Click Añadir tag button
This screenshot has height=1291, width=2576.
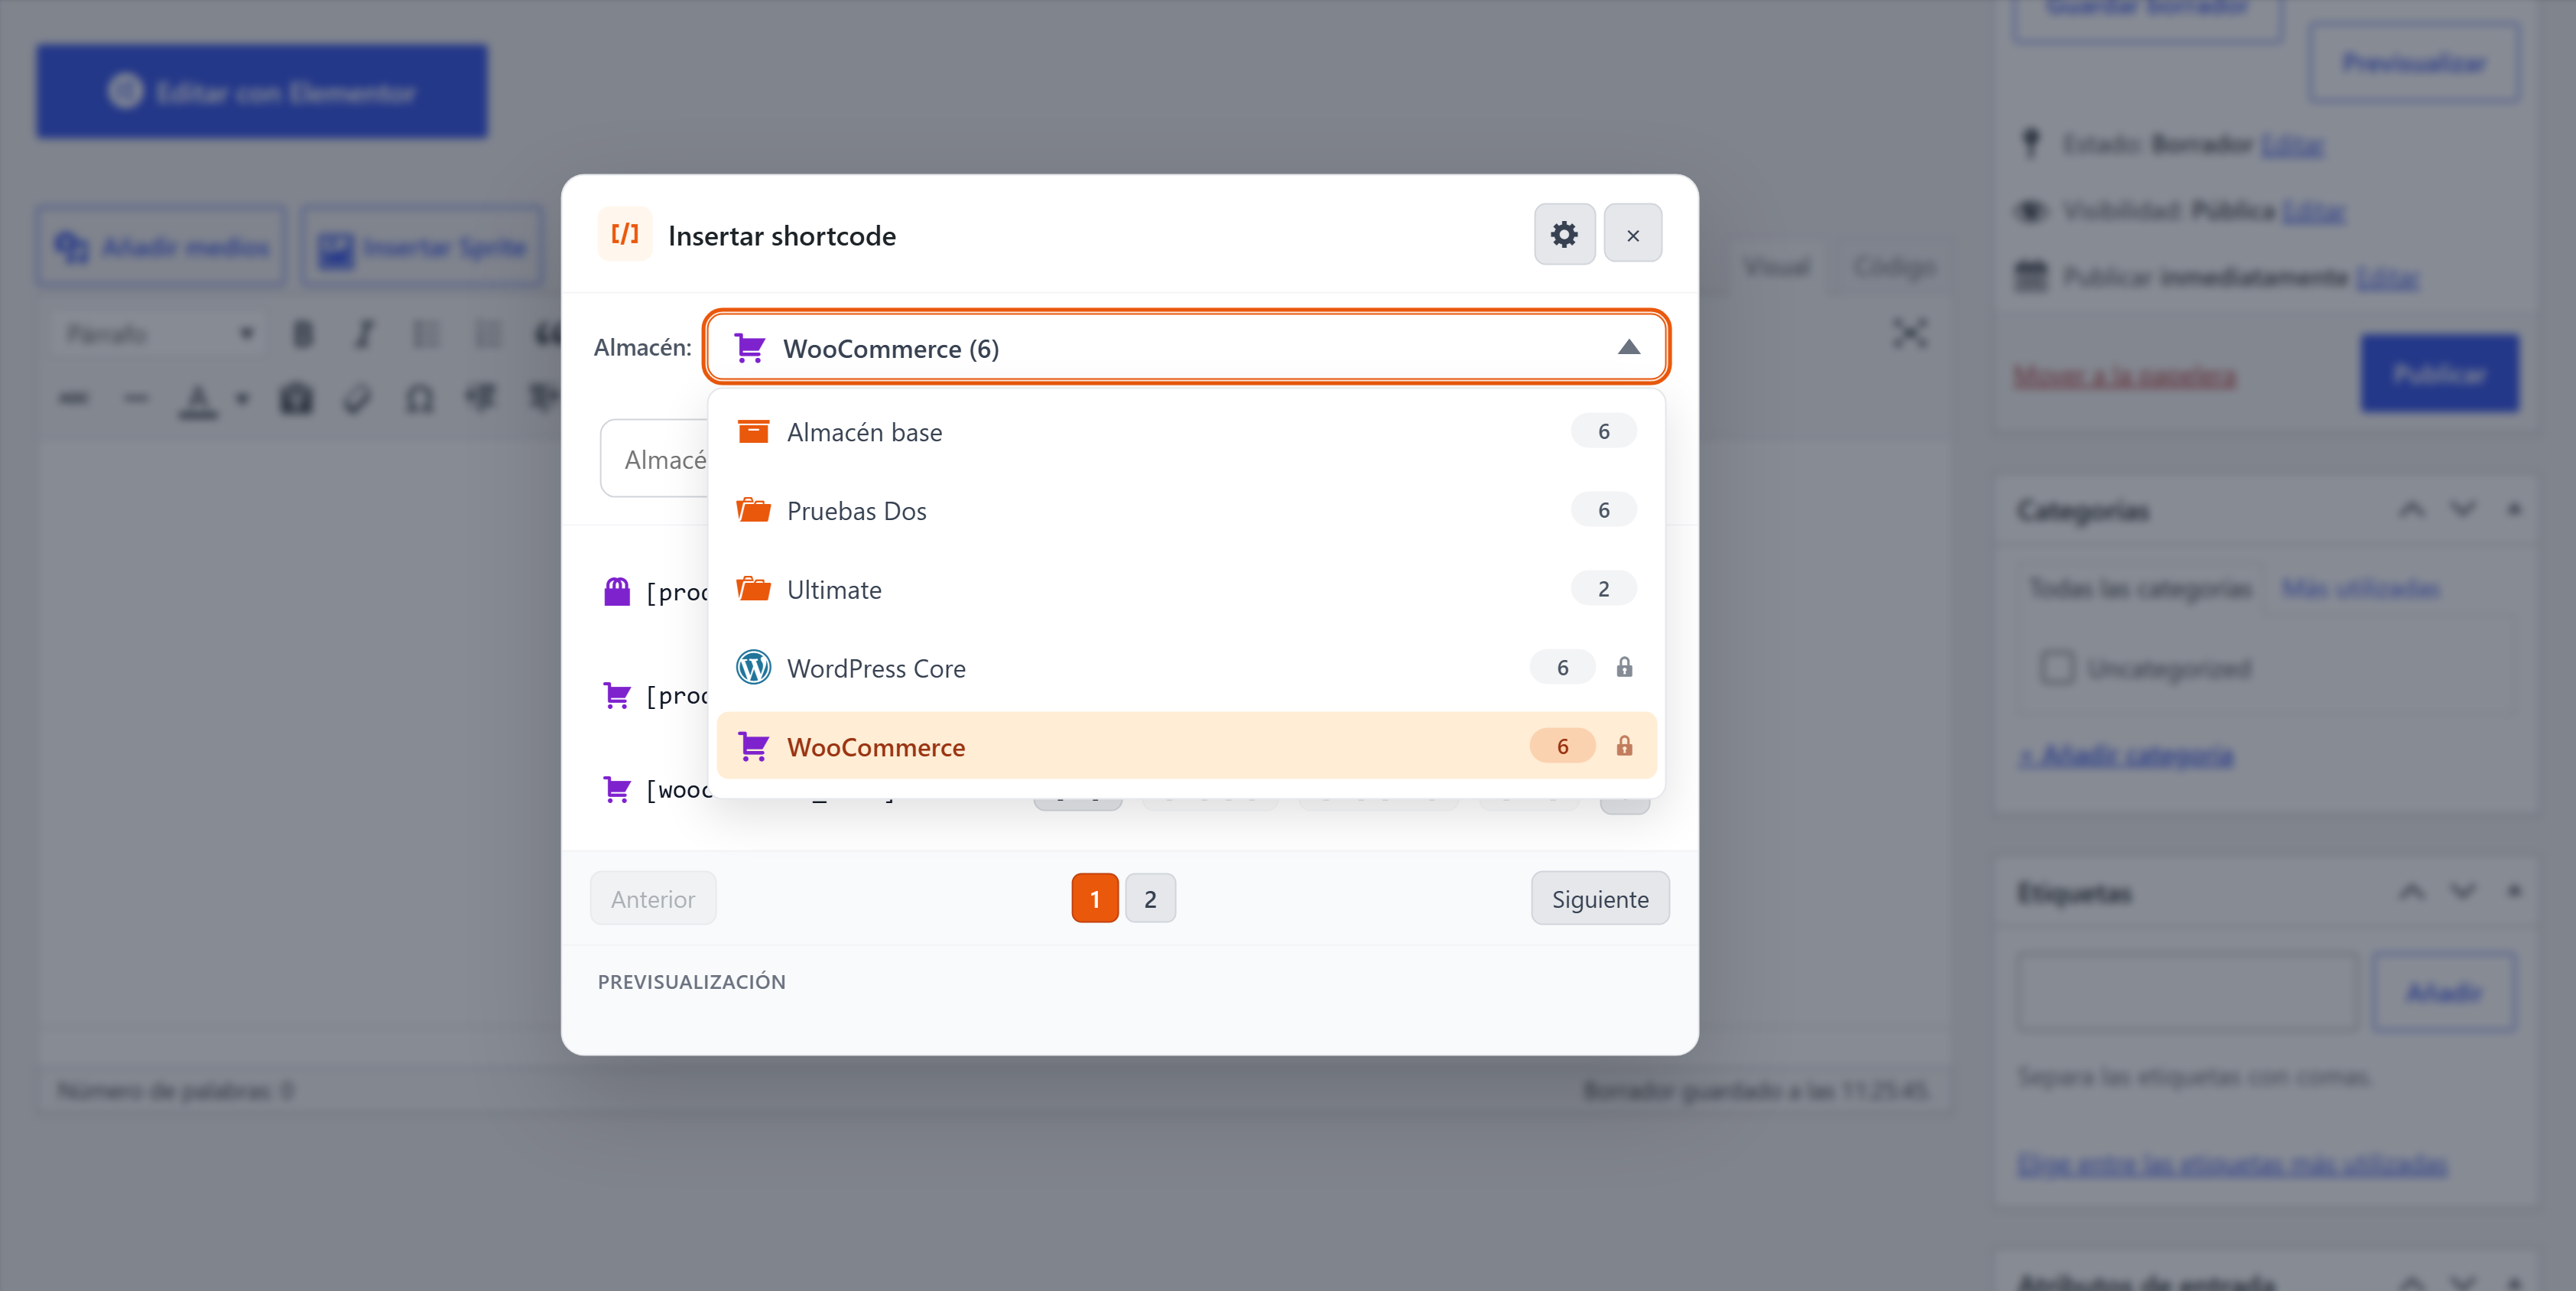coord(2444,992)
